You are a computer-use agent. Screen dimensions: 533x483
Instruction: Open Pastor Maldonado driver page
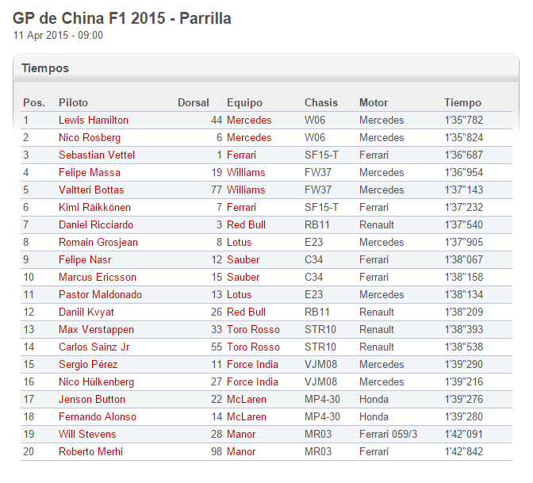(101, 295)
